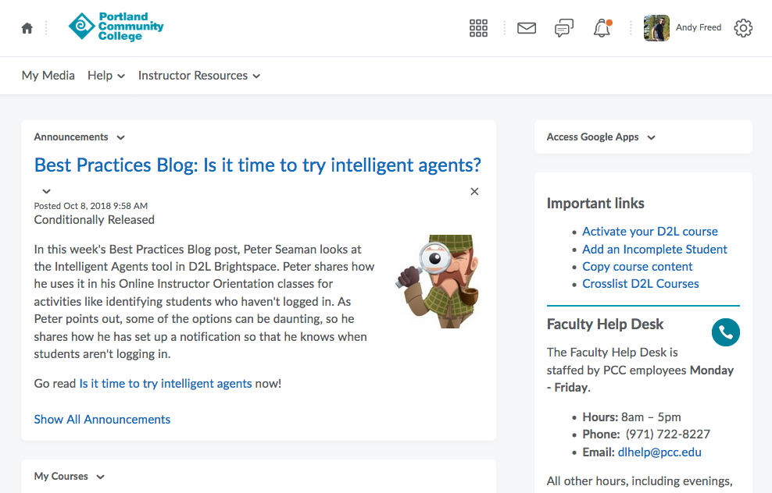Viewport: 772px width, 493px height.
Task: Click Show All Announcements link
Action: click(102, 419)
